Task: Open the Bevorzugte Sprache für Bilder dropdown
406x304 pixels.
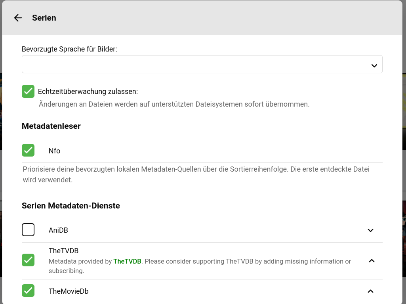Action: tap(202, 64)
